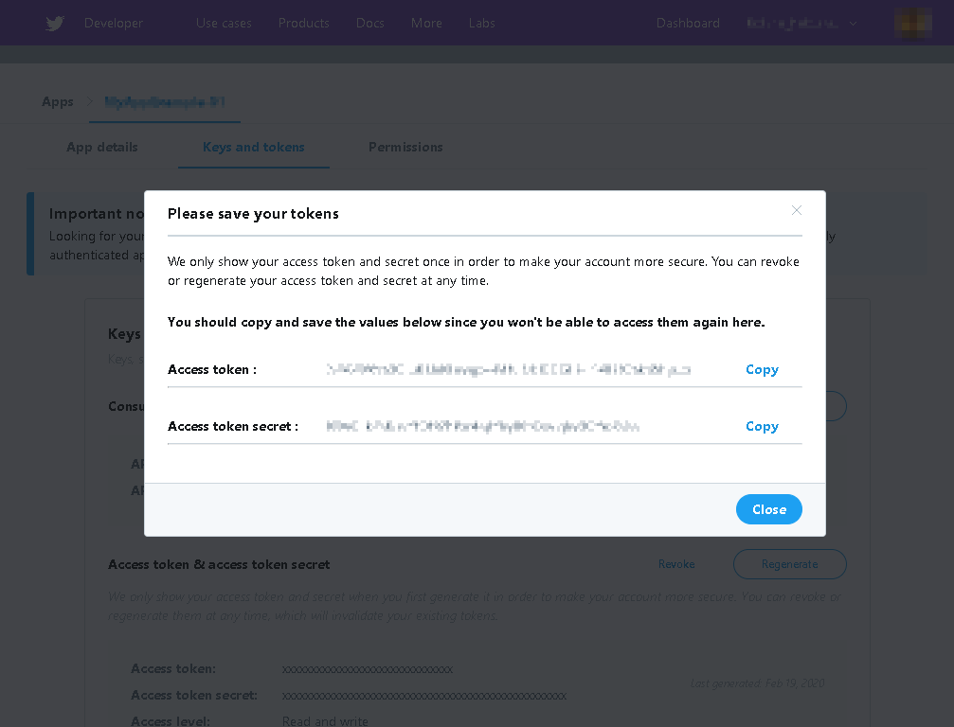
Task: Open the Labs menu item
Action: (482, 23)
